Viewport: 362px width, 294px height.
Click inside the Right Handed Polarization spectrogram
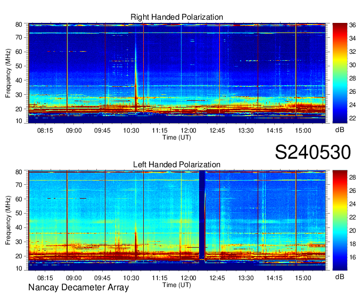click(x=177, y=73)
